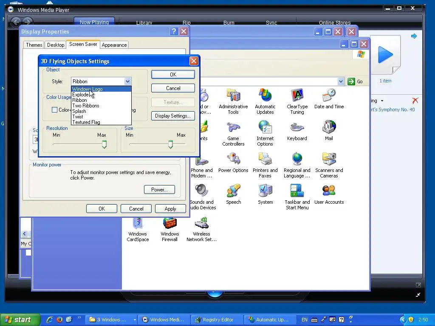Select Twist style option
Viewport: 435px width, 326px height.
pyautogui.click(x=101, y=117)
